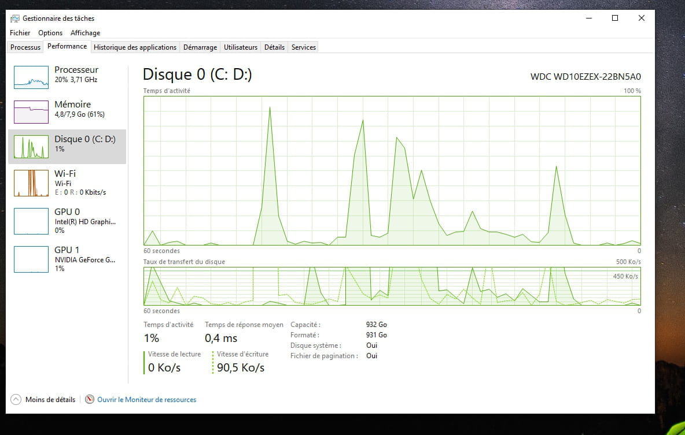Open the Options menu
Image resolution: width=685 pixels, height=435 pixels.
point(50,33)
